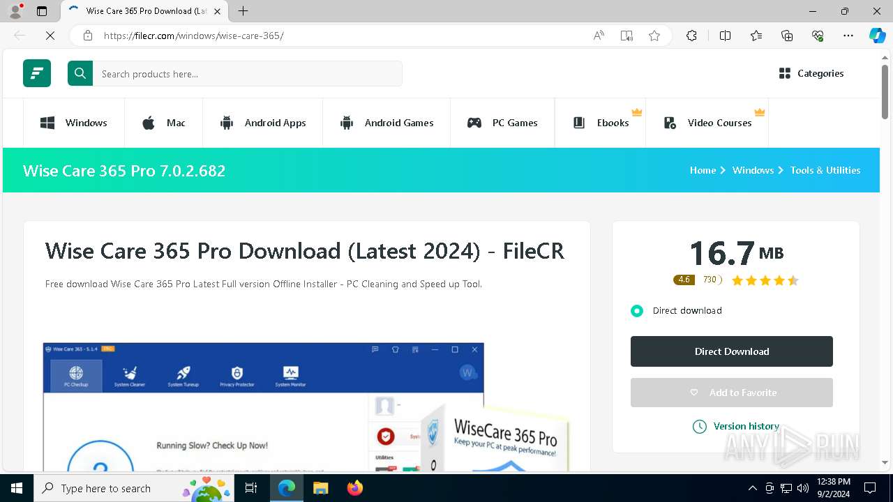The width and height of the screenshot is (893, 502).
Task: Click the network icon in system tray
Action: pos(786,488)
